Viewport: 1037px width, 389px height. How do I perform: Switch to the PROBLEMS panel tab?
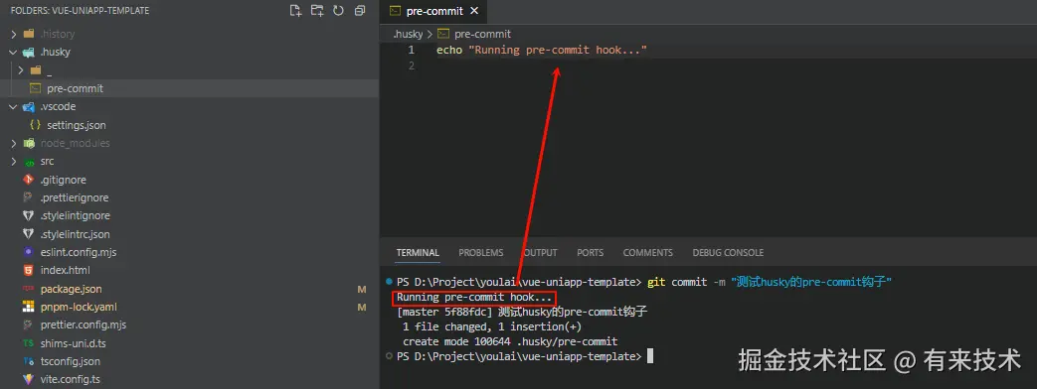tap(481, 253)
